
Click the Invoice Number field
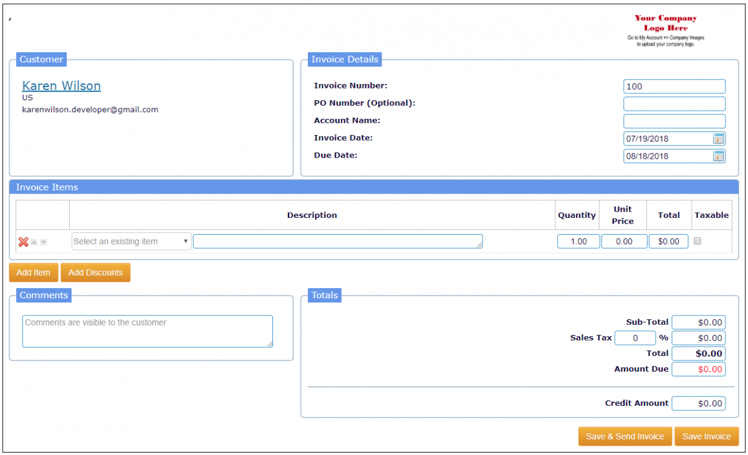coord(674,86)
